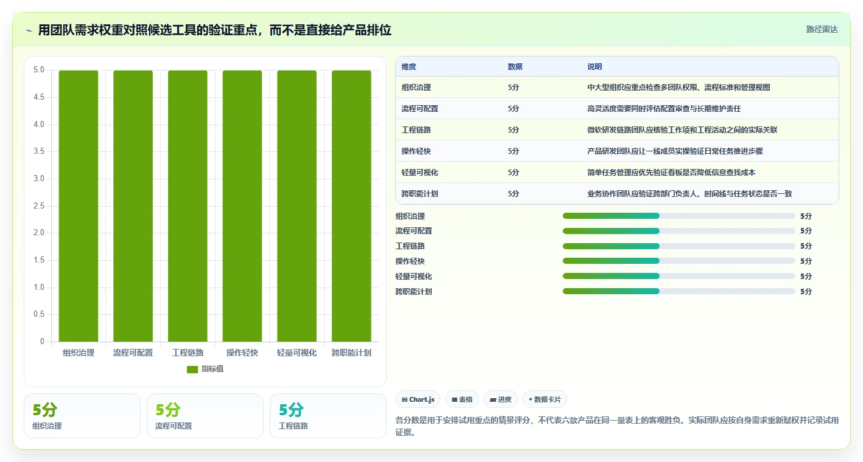Image resolution: width=863 pixels, height=462 pixels.
Task: Click the 轻量可视化 cell in the table
Action: point(420,173)
